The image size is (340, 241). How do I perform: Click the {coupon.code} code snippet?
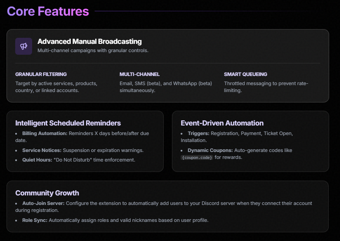[197, 158]
